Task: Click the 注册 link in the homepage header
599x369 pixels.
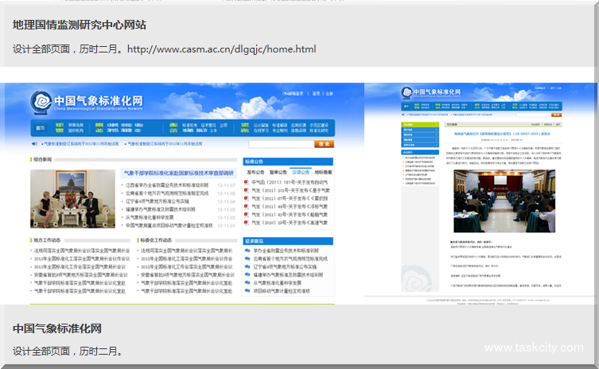Action: tap(329, 94)
